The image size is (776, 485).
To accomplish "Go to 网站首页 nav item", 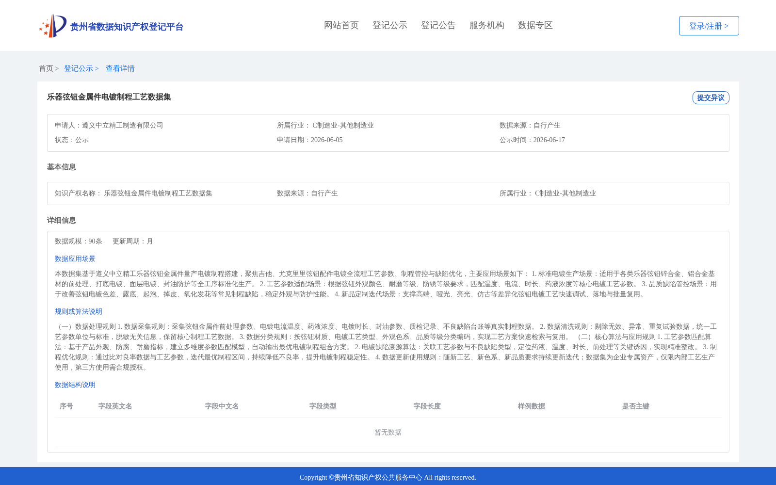I will click(341, 25).
